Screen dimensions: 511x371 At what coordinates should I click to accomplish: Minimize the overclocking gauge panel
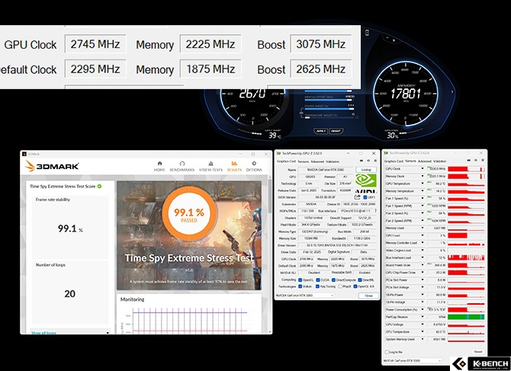[x=387, y=39]
